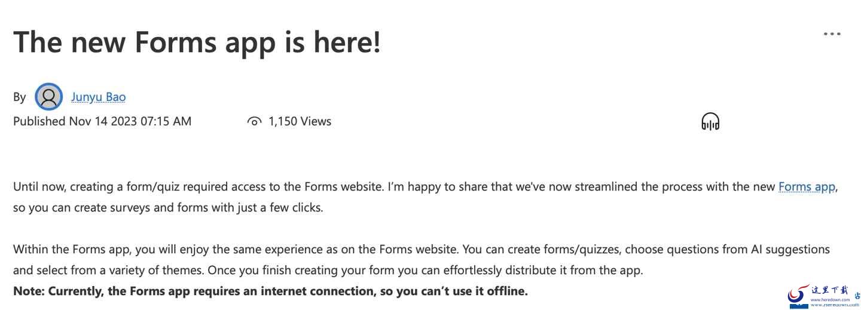Click the www.heredown.com watermark URL

point(830,300)
